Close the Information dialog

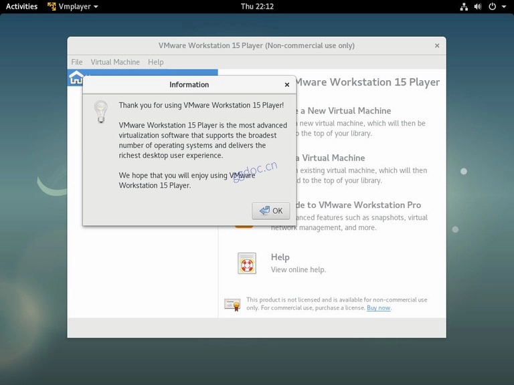coord(287,85)
